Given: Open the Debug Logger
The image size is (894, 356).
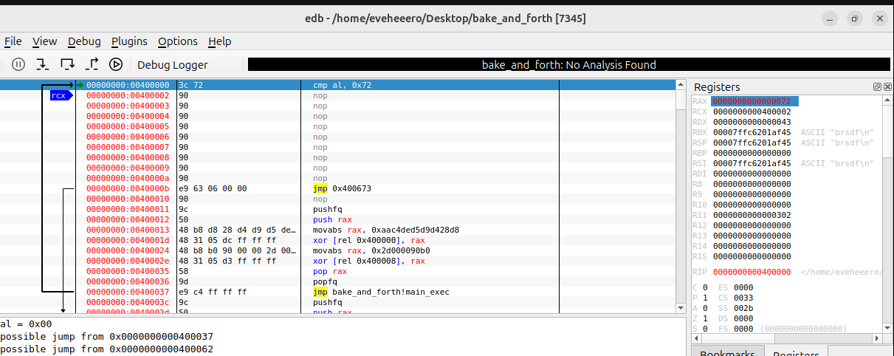Looking at the screenshot, I should (172, 65).
